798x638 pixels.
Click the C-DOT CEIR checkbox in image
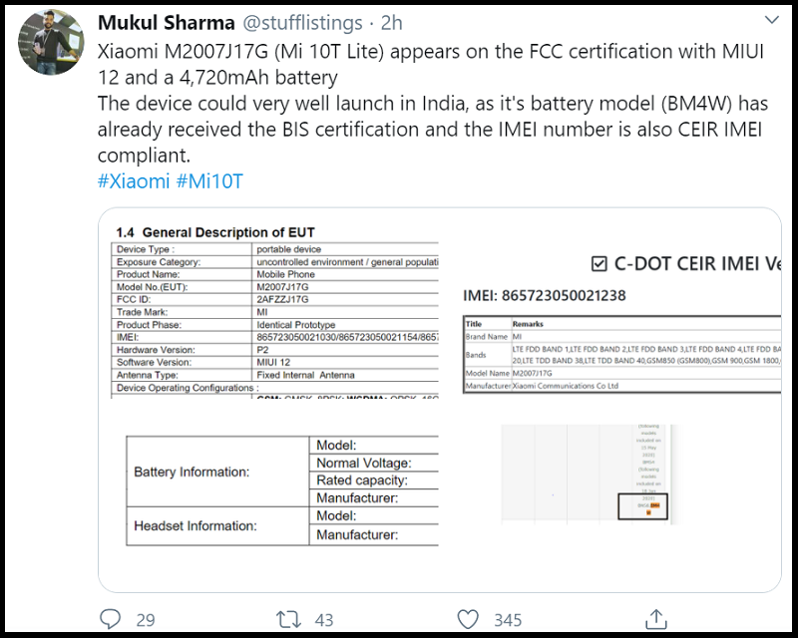598,263
